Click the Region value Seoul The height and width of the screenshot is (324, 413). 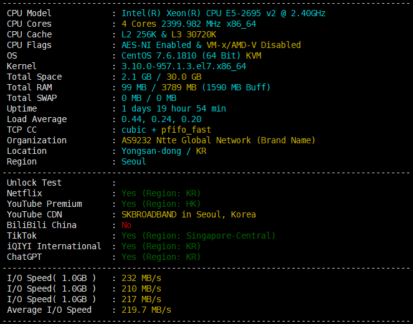[134, 161]
